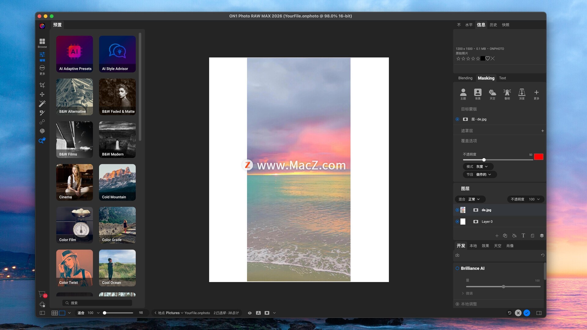Expand the layer opacity dropdown
Image resolution: width=587 pixels, height=330 pixels.
pos(526,199)
